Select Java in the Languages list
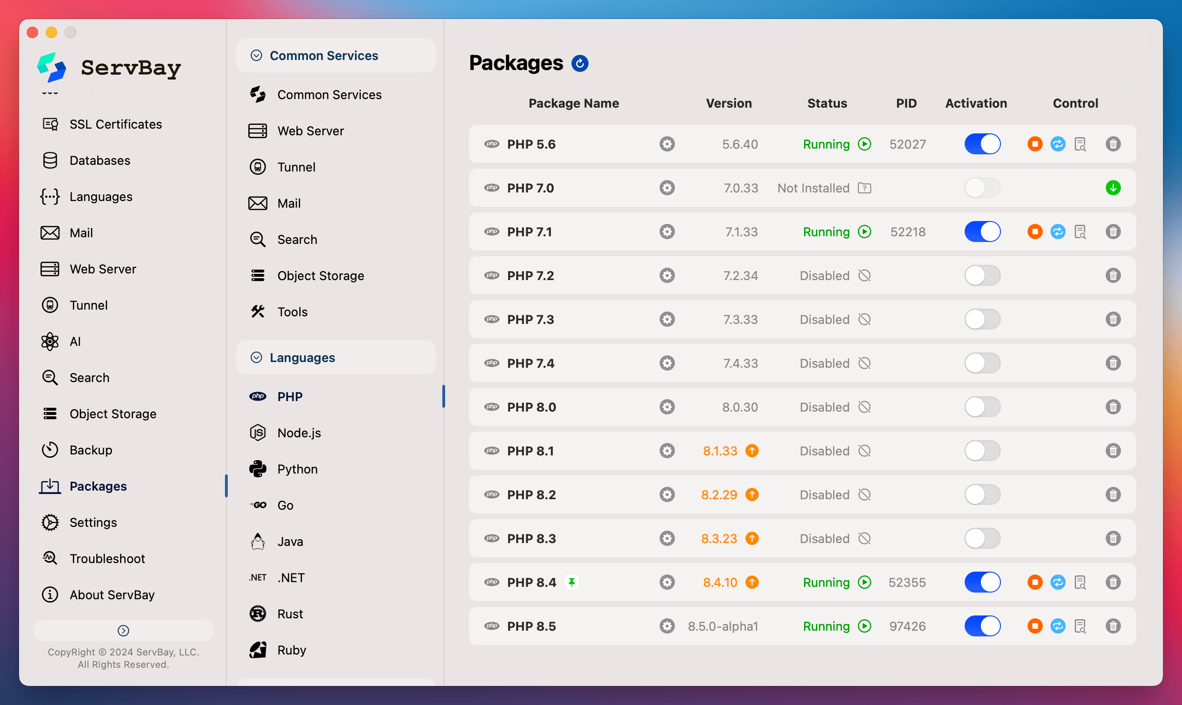1182x705 pixels. pyautogui.click(x=276, y=542)
